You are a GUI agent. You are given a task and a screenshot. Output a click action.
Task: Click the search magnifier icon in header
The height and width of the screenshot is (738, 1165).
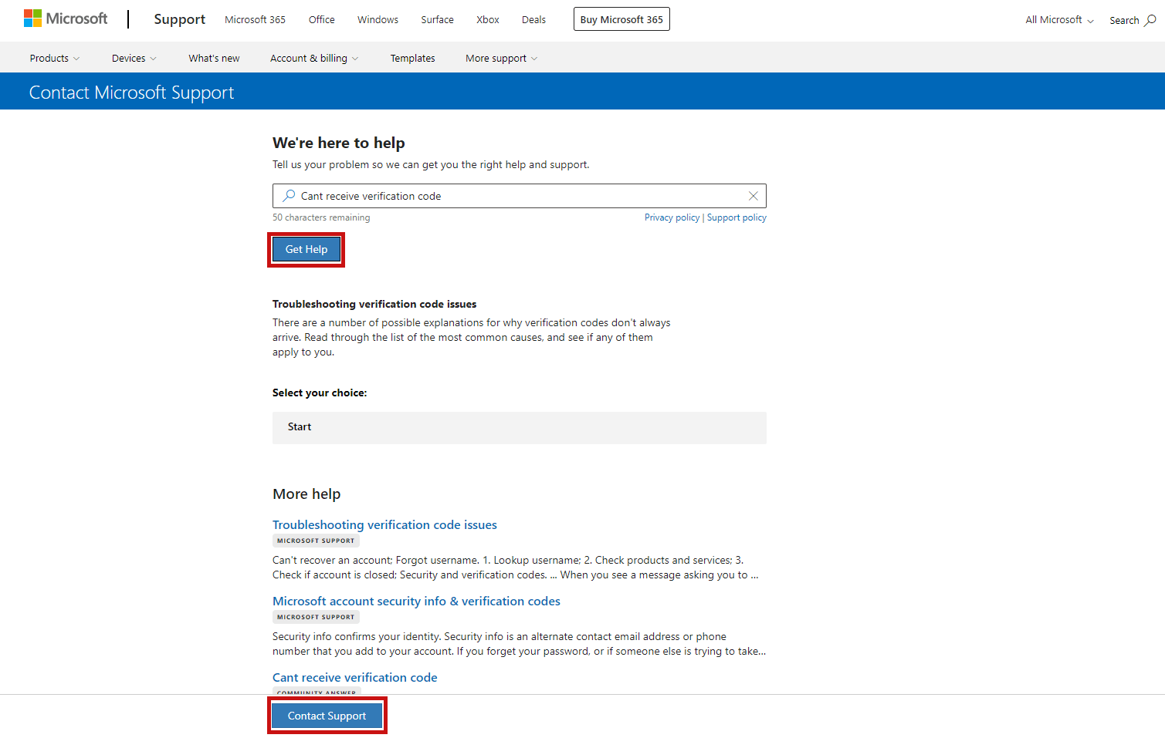1150,20
